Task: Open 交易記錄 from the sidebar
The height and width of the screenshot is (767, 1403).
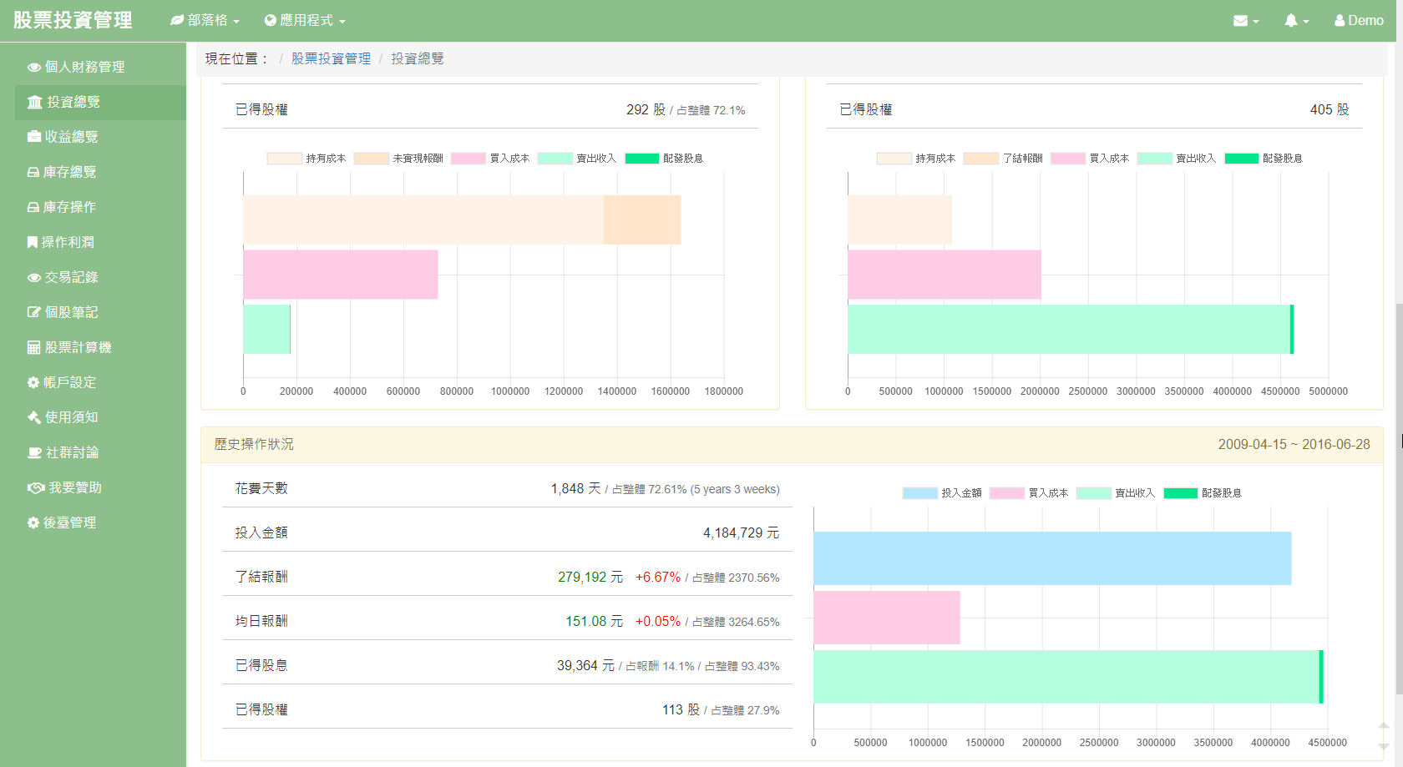Action: point(71,277)
